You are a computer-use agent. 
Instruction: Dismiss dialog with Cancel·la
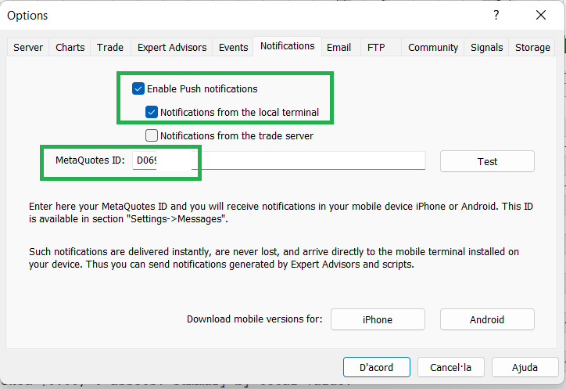click(450, 367)
